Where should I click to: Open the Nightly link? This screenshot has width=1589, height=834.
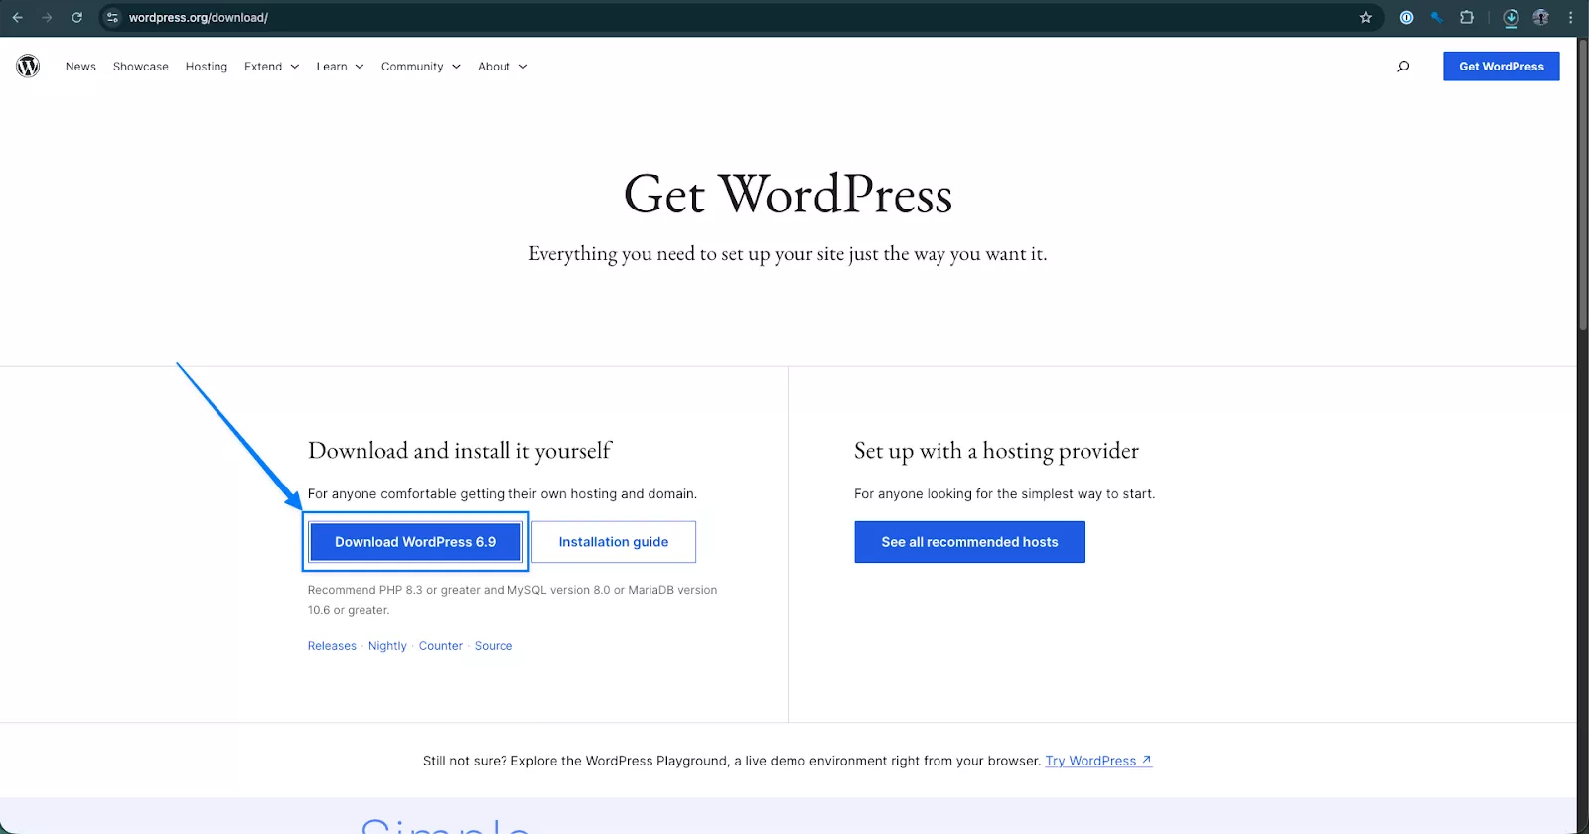coord(387,646)
